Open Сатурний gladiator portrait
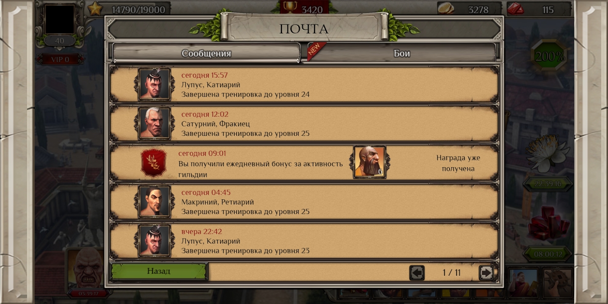Screen dimensions: 608x304 pos(155,123)
